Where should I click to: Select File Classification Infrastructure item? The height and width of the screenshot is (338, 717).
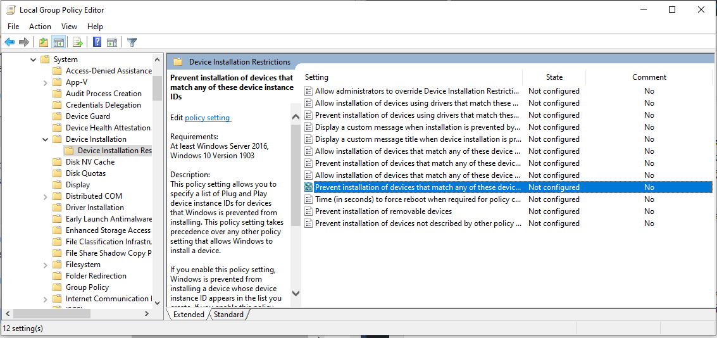[x=108, y=242]
